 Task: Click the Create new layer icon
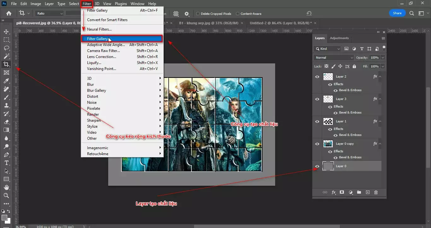pos(368,192)
